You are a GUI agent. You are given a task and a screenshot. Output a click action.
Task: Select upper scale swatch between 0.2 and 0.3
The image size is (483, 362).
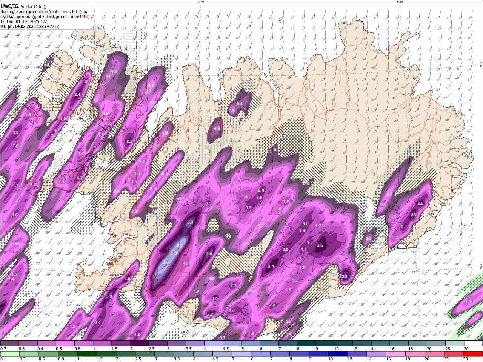9,343
